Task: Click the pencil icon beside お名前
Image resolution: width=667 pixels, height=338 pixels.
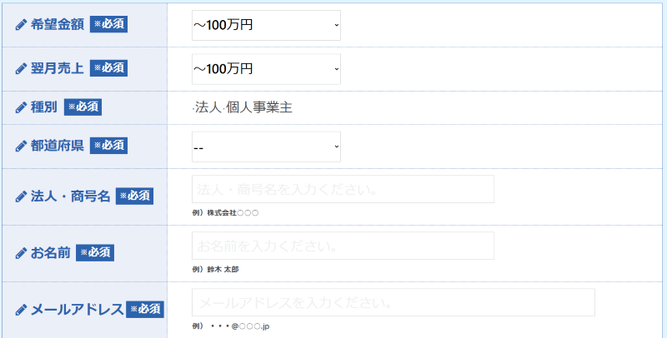Action: point(22,253)
